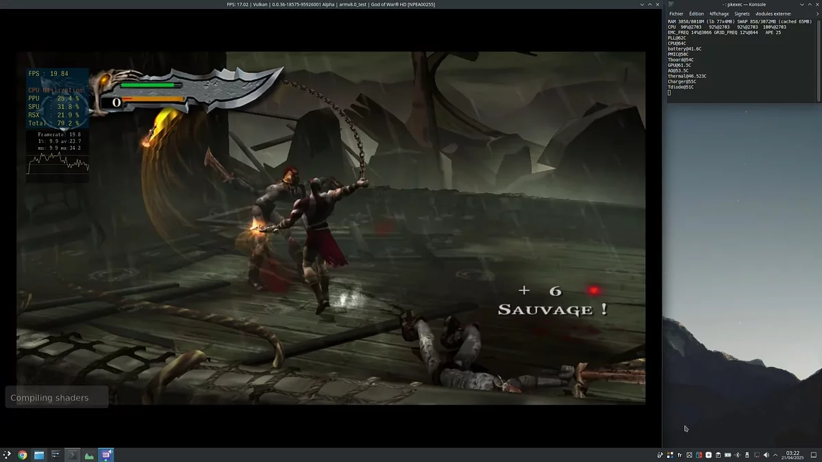Open the Bluetooth tray icon

737,455
